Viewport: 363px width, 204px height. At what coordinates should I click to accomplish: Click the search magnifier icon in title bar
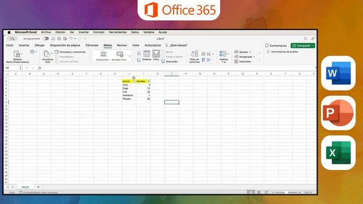[306, 39]
